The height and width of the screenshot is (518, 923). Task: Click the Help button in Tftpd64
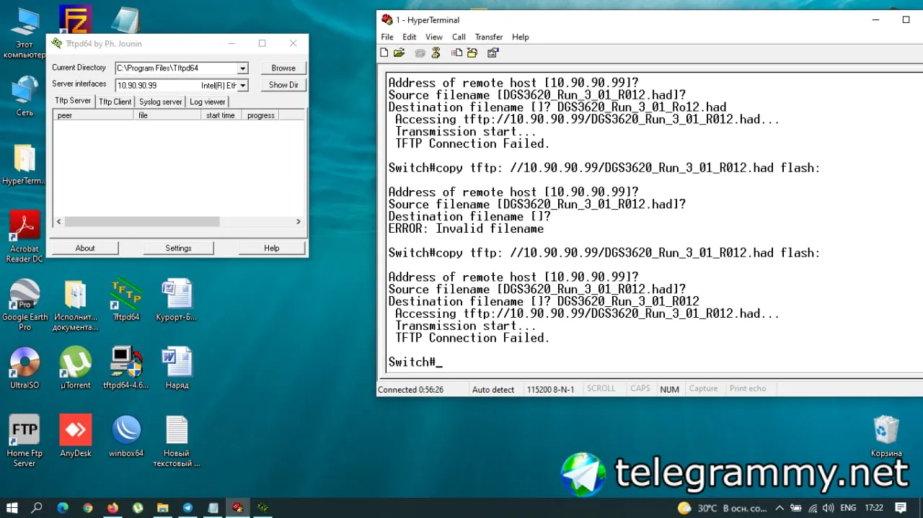271,248
